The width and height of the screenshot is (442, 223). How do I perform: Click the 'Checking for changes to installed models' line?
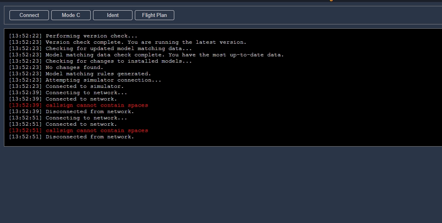pos(119,61)
